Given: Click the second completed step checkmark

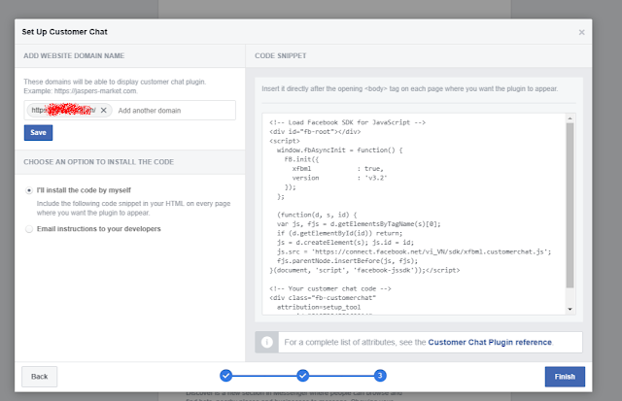Looking at the screenshot, I should [302, 375].
